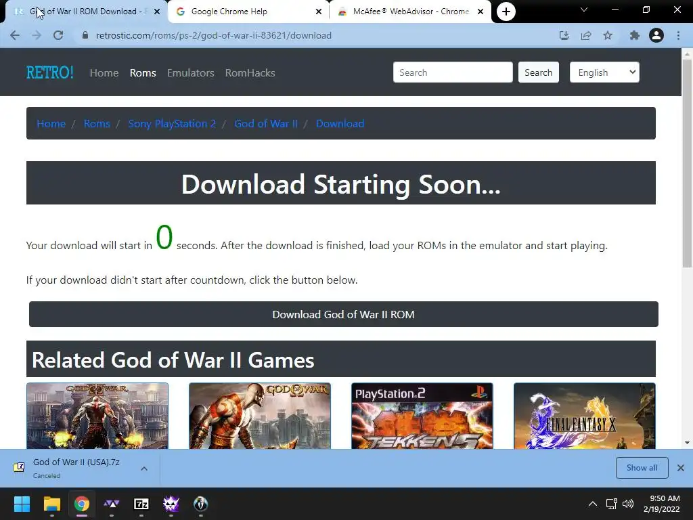Open the purple spiky face taskbar app
The image size is (693, 520).
point(171,504)
